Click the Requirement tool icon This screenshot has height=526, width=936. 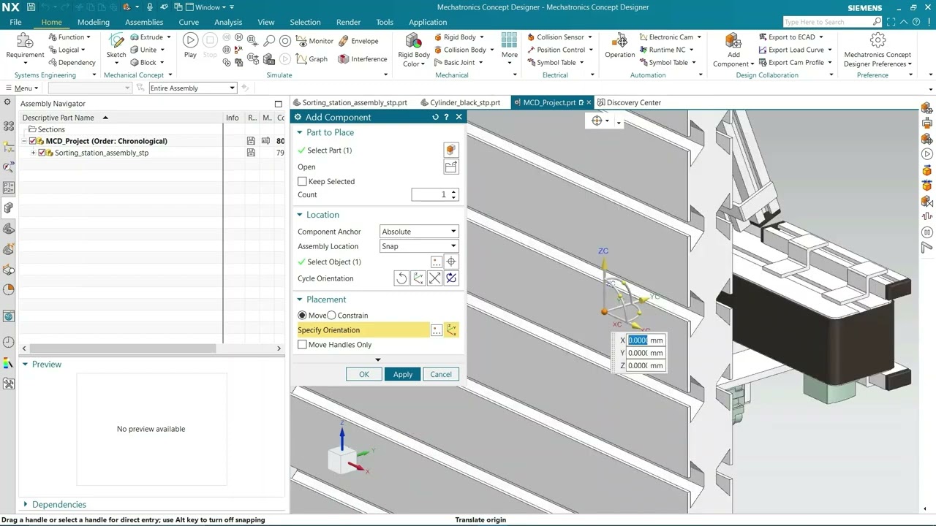[x=25, y=41]
